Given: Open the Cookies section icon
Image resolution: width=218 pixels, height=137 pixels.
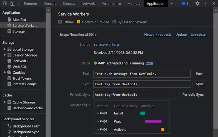Looking at the screenshot, I should [x=9, y=73].
